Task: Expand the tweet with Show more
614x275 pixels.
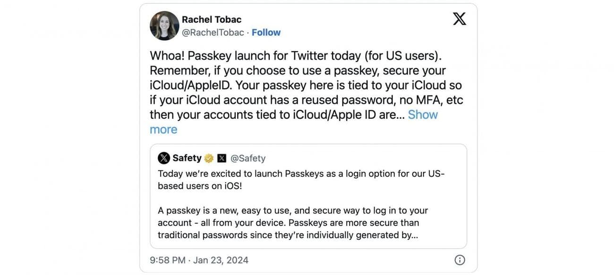Action: point(422,115)
